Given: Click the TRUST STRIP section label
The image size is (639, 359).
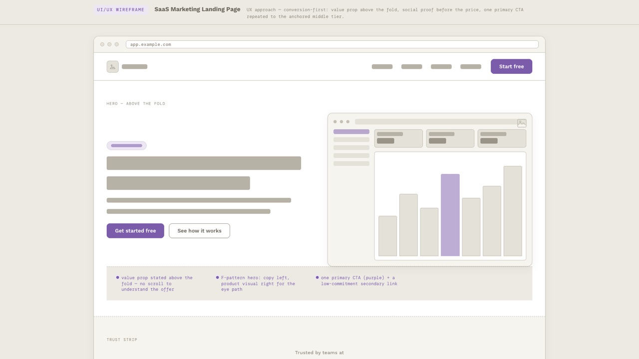Looking at the screenshot, I should click(122, 340).
